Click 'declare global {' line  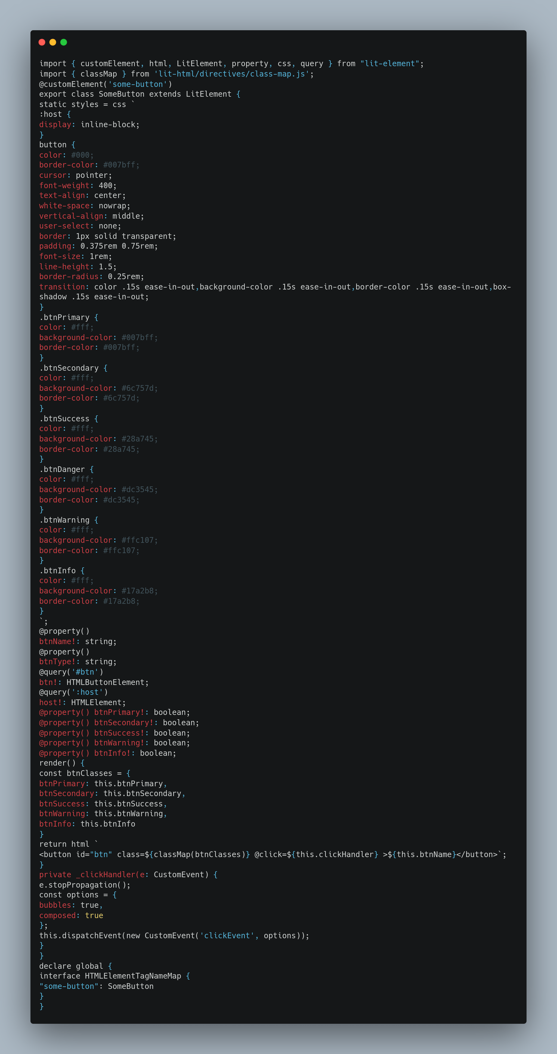(76, 966)
